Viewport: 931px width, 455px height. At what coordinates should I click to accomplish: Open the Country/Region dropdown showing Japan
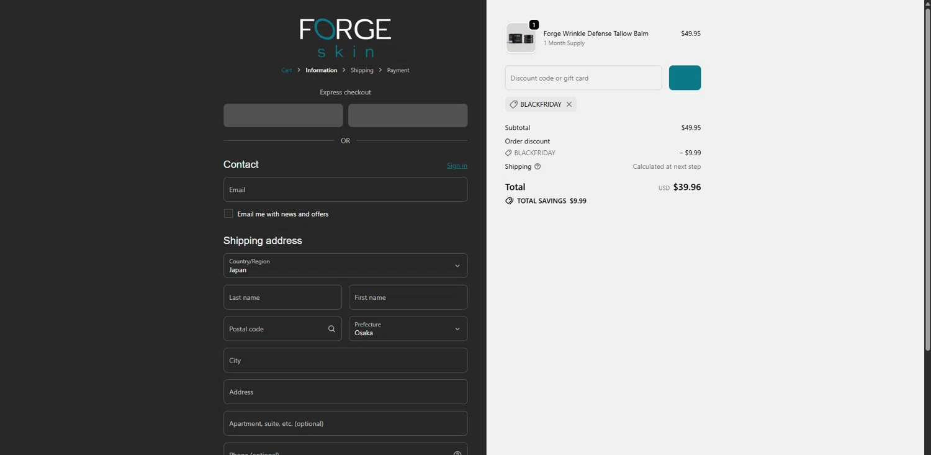(x=345, y=266)
